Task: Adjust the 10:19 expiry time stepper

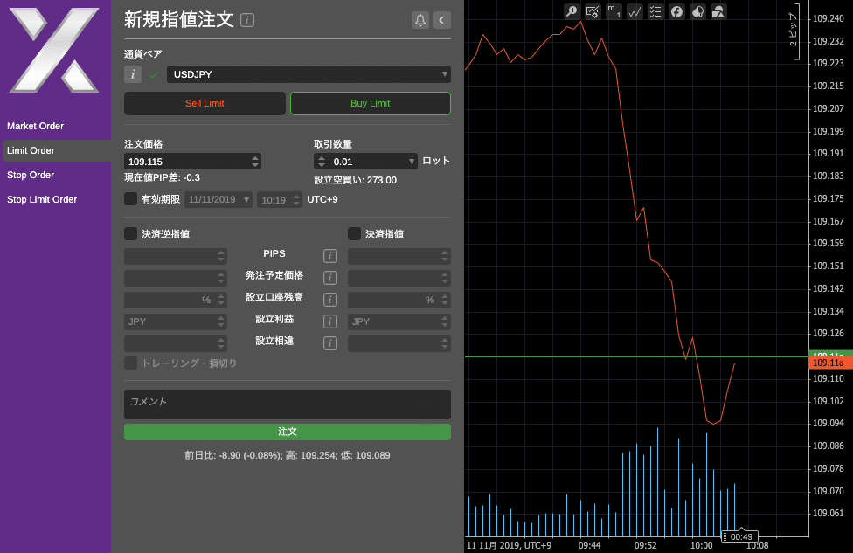Action: coord(296,200)
